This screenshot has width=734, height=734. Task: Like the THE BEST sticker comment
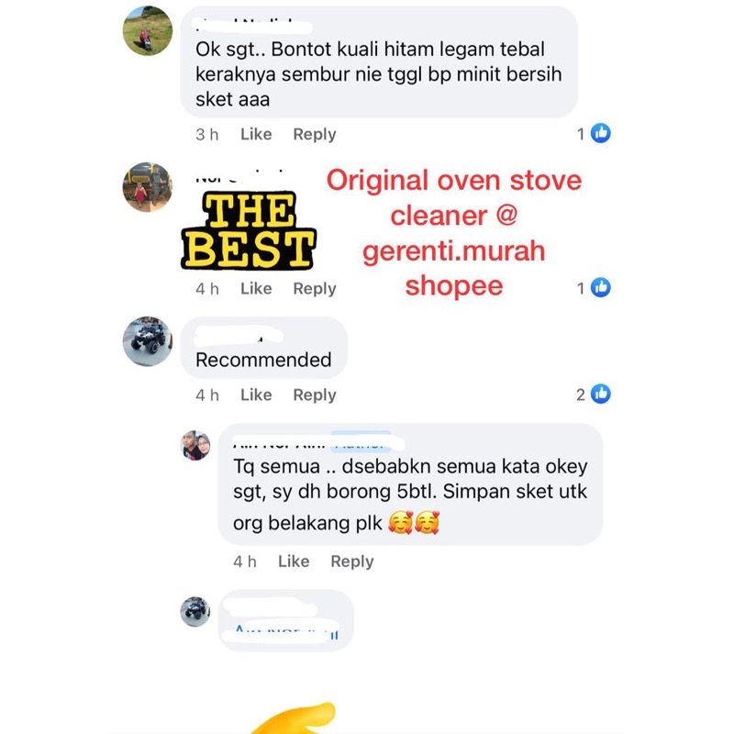click(x=256, y=288)
